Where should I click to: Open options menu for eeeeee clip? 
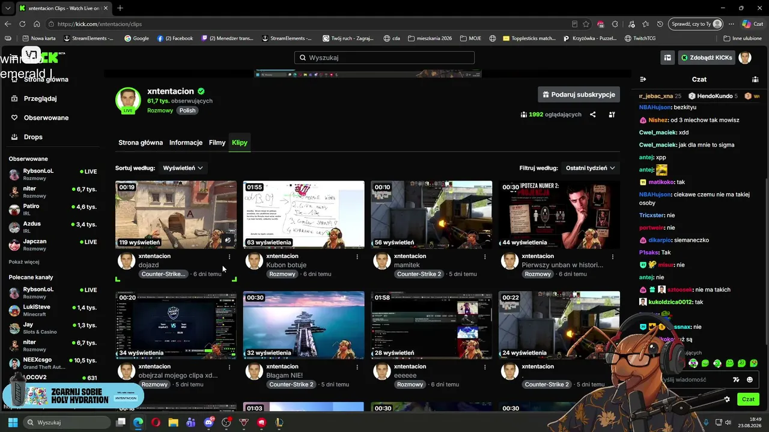485,367
